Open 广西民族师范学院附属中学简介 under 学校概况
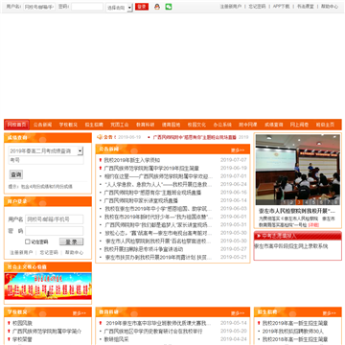 [47, 332]
